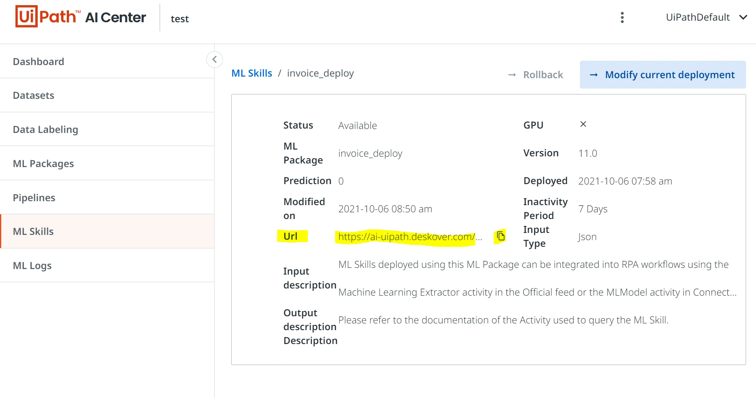Click the UiPath AI Center logo
Viewport: 756px width, 398px height.
pyautogui.click(x=81, y=17)
